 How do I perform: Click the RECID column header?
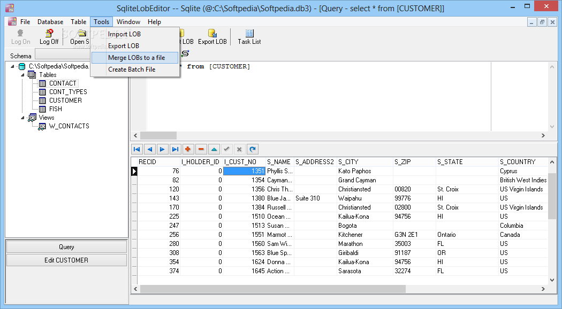tap(158, 162)
